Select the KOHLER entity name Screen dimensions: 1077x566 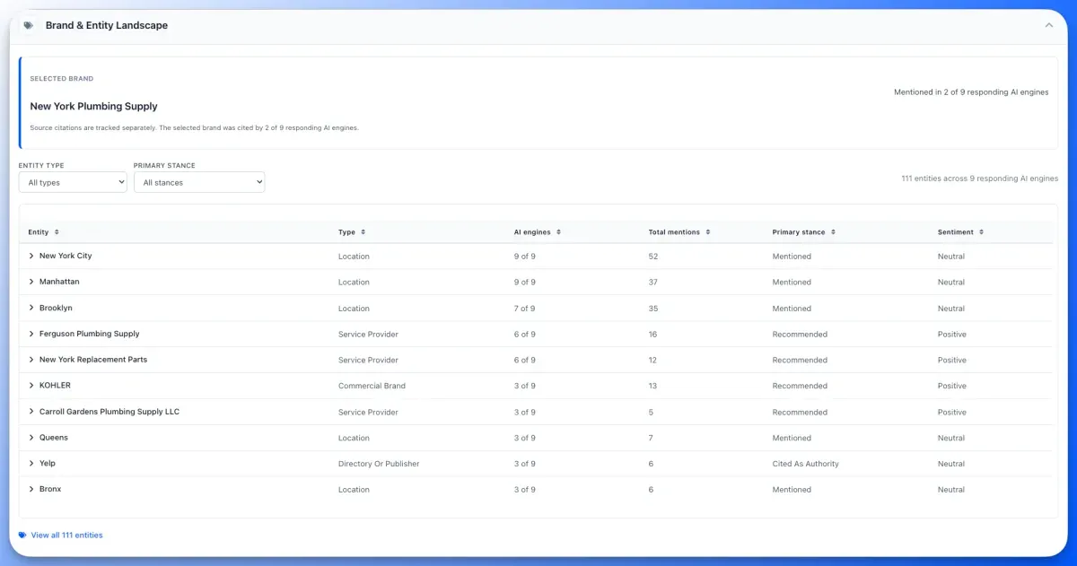(x=55, y=386)
